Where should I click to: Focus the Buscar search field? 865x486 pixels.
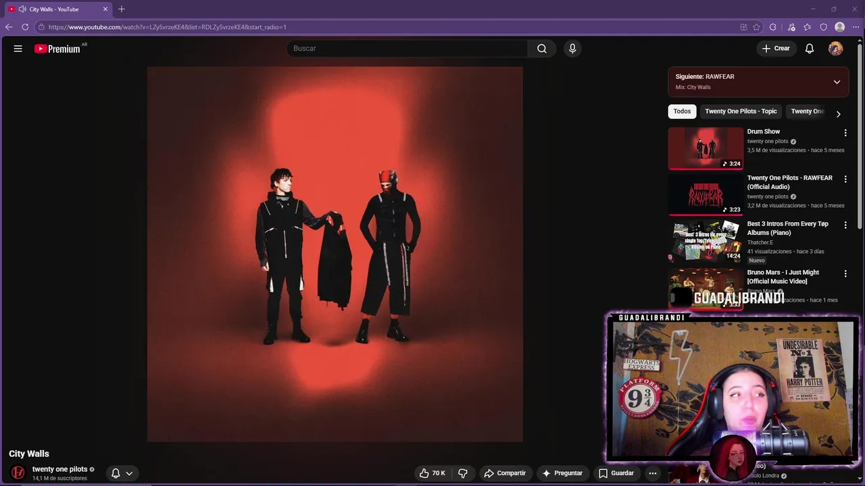coord(407,49)
